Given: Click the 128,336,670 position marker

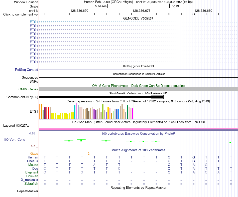Looking at the screenshot, I should click(79, 11).
